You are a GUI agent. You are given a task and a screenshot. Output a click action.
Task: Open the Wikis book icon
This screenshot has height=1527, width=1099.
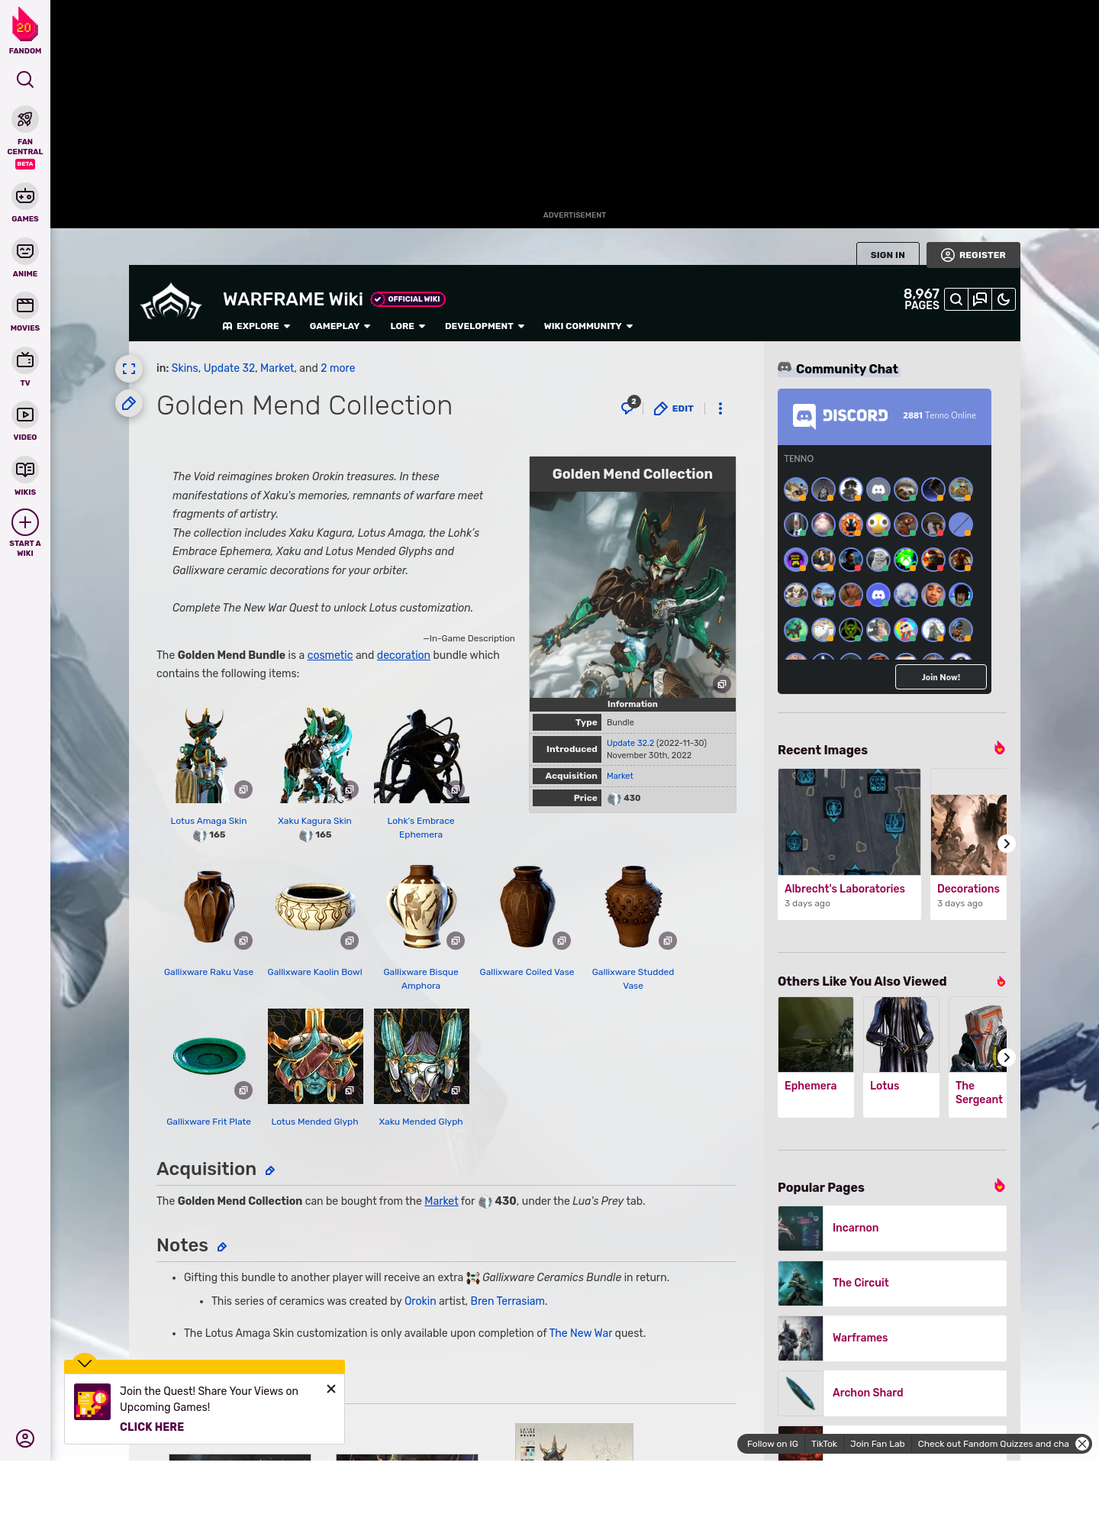point(25,469)
